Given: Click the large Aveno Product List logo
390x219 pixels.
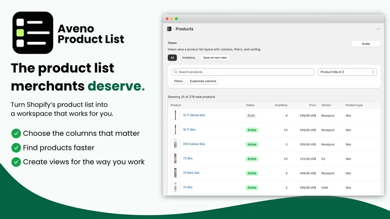Looking at the screenshot, I should click(x=33, y=33).
